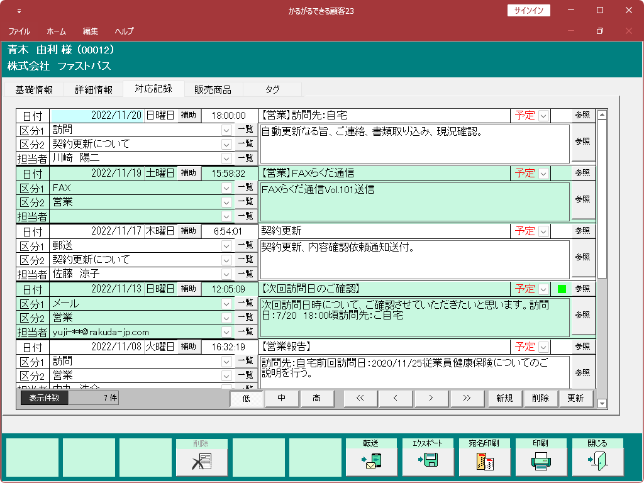The width and height of the screenshot is (644, 483).
Task: Click scrollbar down arrow of record list
Action: click(602, 403)
